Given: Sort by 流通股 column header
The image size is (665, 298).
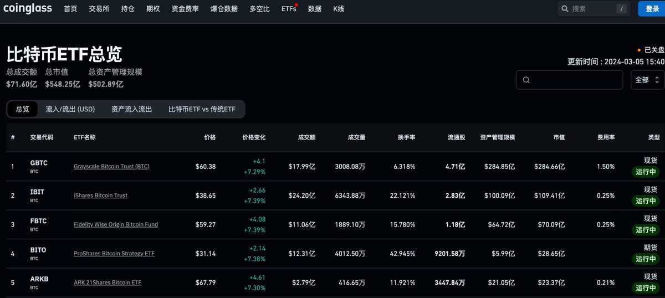Looking at the screenshot, I should (x=456, y=137).
